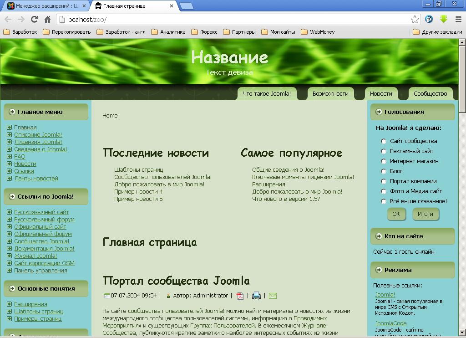
Task: Click the browser Back arrow
Action: click(x=8, y=20)
